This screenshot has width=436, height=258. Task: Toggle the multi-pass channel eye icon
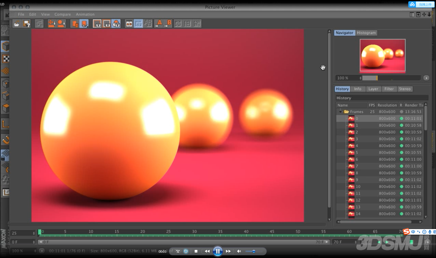tap(116, 24)
